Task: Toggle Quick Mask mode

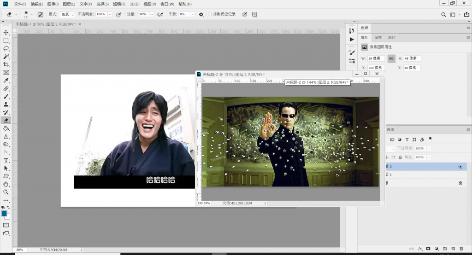Action: pos(6,225)
